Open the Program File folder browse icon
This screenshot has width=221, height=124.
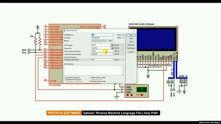tap(112, 48)
